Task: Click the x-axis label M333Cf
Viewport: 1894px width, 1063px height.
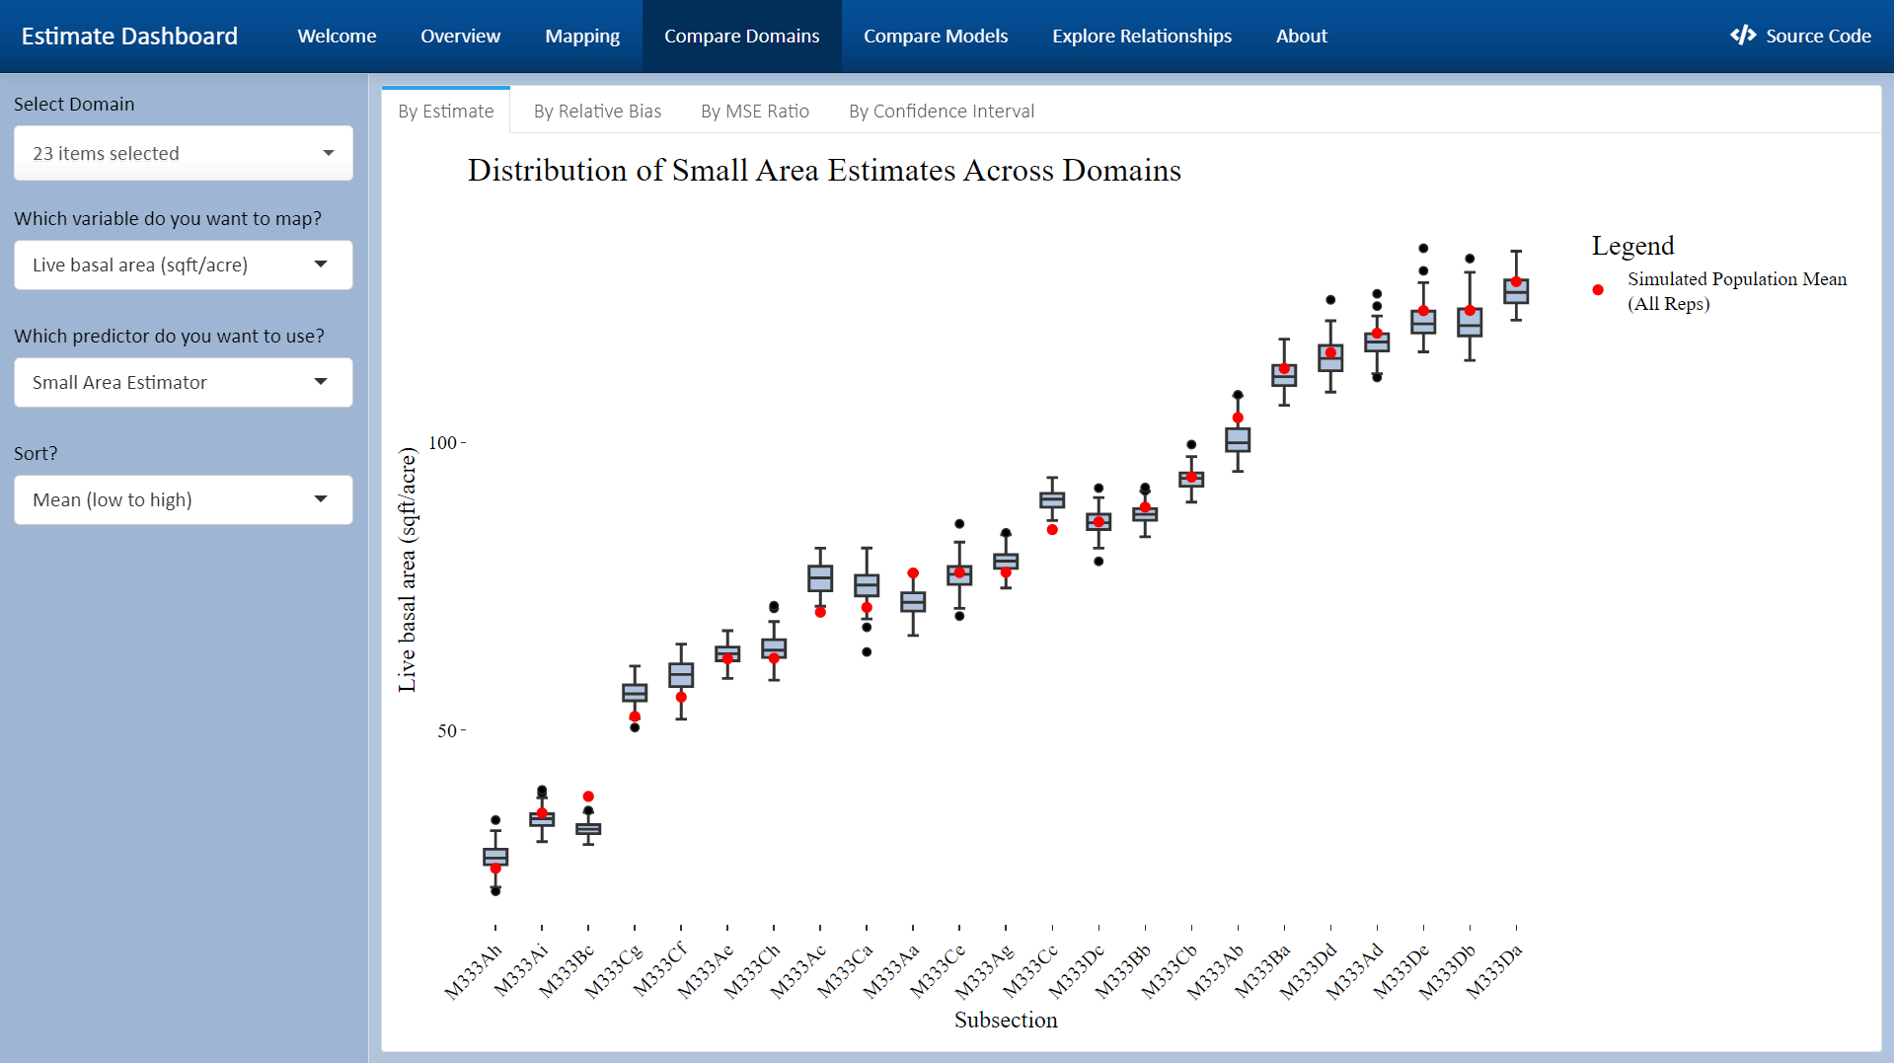Action: point(659,970)
